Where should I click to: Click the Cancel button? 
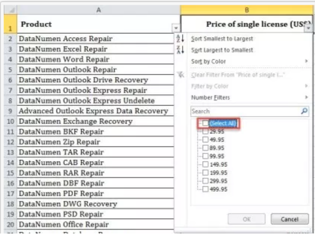coord(289,219)
